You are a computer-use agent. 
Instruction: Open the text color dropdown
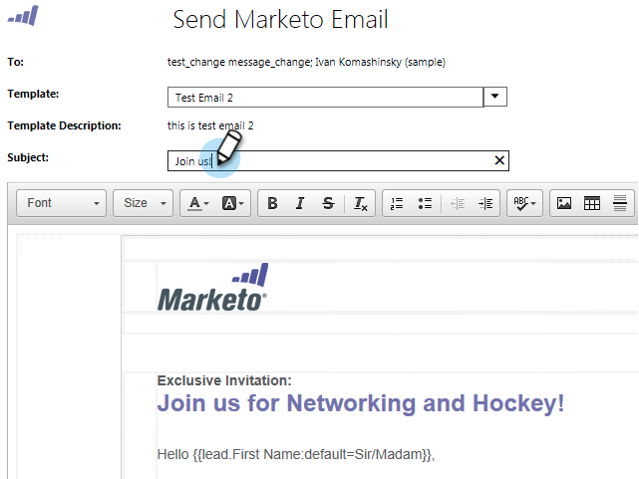click(x=198, y=203)
